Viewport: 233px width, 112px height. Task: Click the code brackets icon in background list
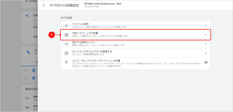27,98
